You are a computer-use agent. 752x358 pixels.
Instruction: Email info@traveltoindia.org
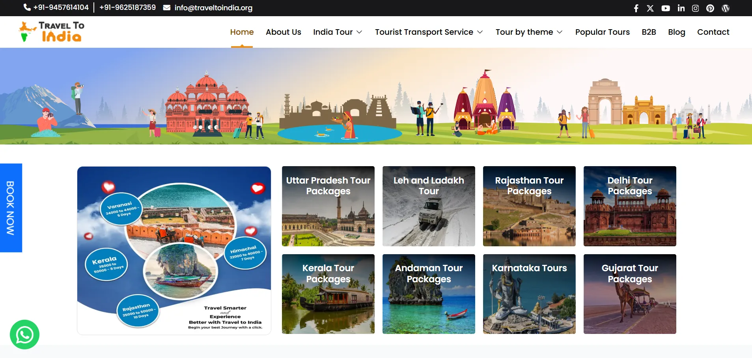coord(213,8)
